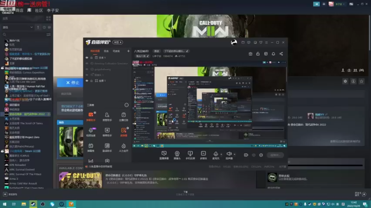Open the flame boost tool icon

(123, 147)
